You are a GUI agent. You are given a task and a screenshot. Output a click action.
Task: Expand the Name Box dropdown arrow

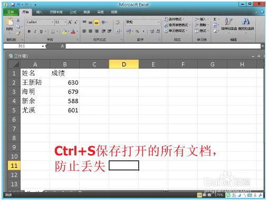click(43, 46)
